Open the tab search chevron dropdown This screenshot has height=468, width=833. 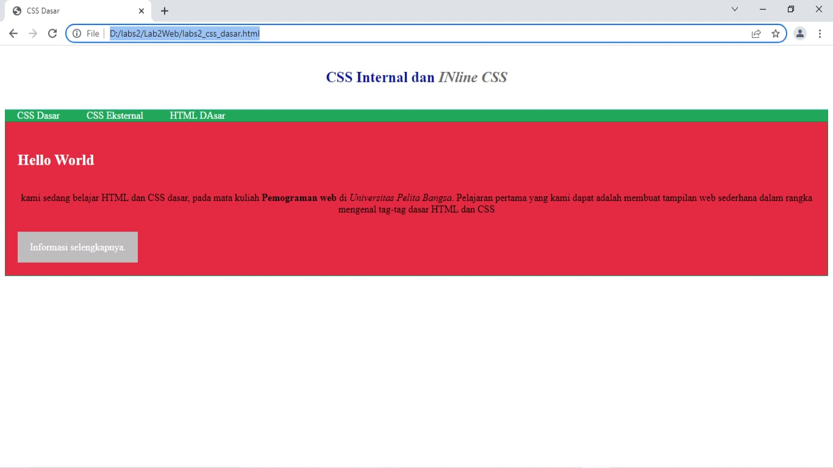point(734,10)
